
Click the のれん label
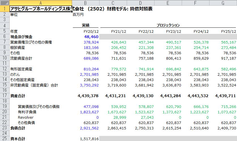coord(15,74)
